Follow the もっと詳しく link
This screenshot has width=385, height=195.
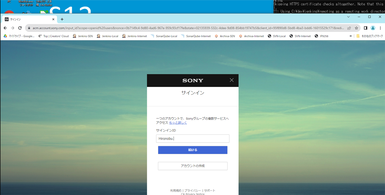(x=178, y=123)
